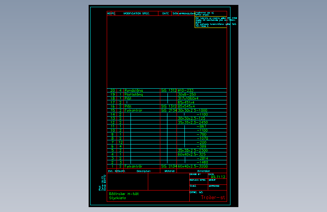Click part number '10' in parts list
327x212 pixels.
[113, 130]
